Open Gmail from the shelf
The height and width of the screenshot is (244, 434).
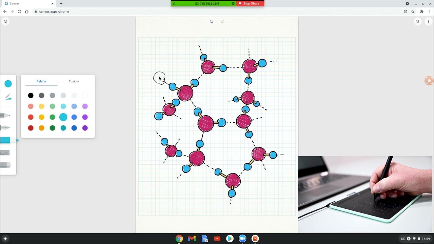coord(192,239)
